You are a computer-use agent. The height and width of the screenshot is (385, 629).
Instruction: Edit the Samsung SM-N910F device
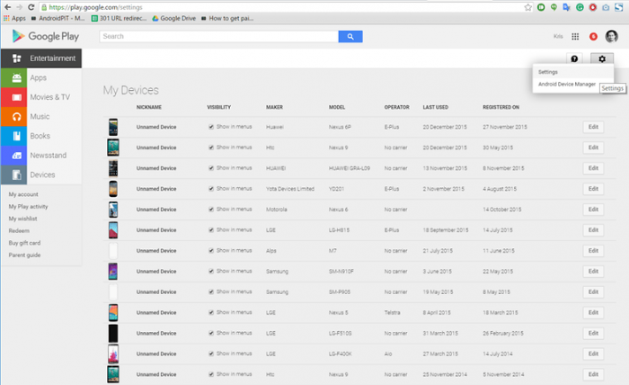[x=593, y=272]
